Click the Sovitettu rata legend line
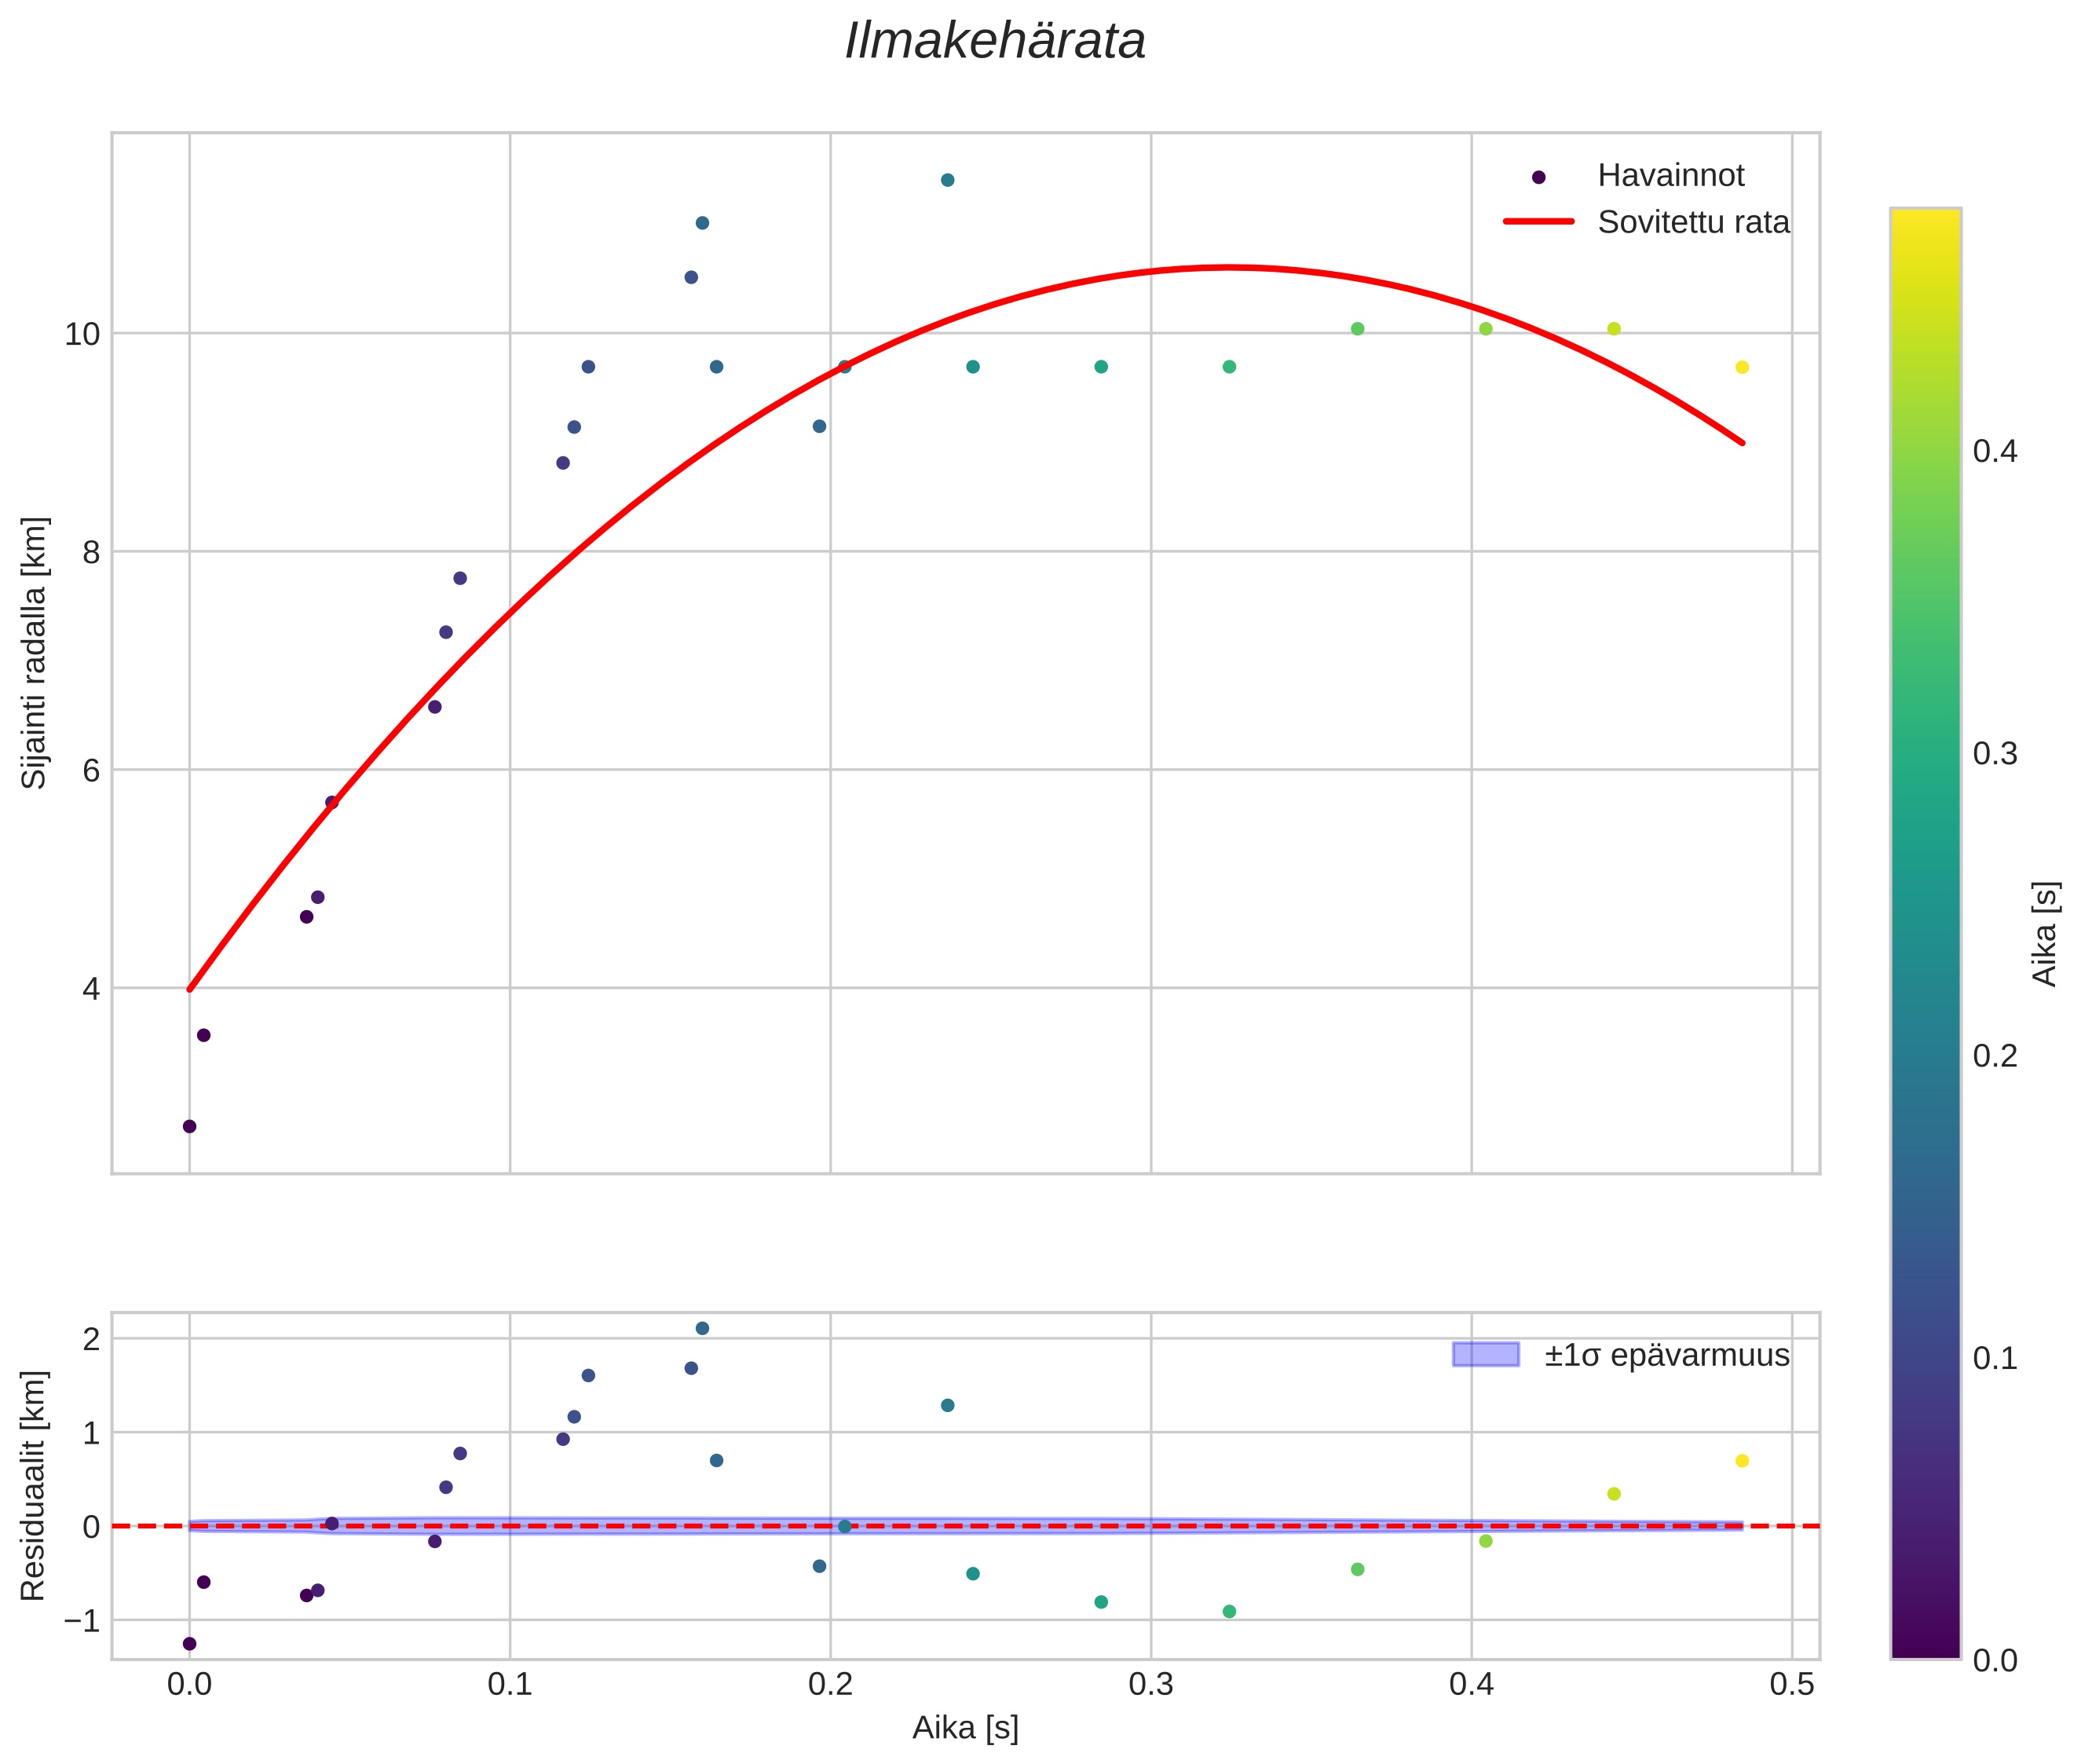 (1538, 222)
